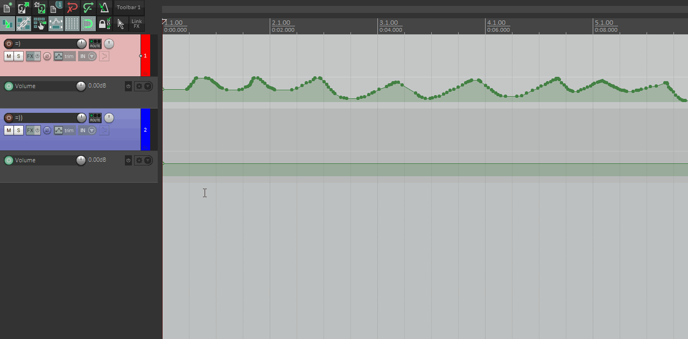This screenshot has width=688, height=339.
Task: Click record monitor icon on track =))
Action: (104, 131)
